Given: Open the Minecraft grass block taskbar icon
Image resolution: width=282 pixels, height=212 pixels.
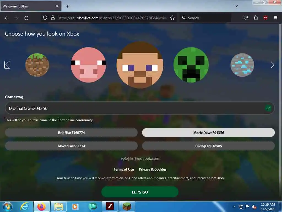Looking at the screenshot, I should pyautogui.click(x=127, y=206).
